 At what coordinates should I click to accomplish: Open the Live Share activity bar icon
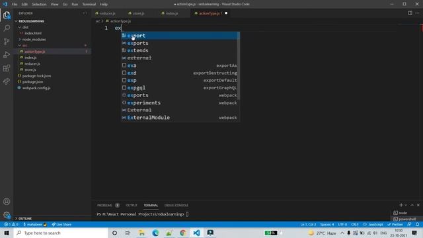(x=7, y=81)
